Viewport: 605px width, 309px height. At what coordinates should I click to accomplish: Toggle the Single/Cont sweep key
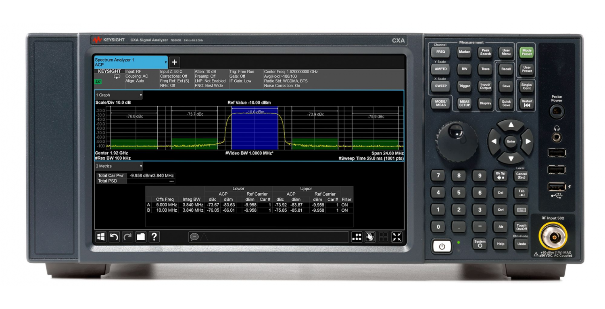(x=527, y=86)
